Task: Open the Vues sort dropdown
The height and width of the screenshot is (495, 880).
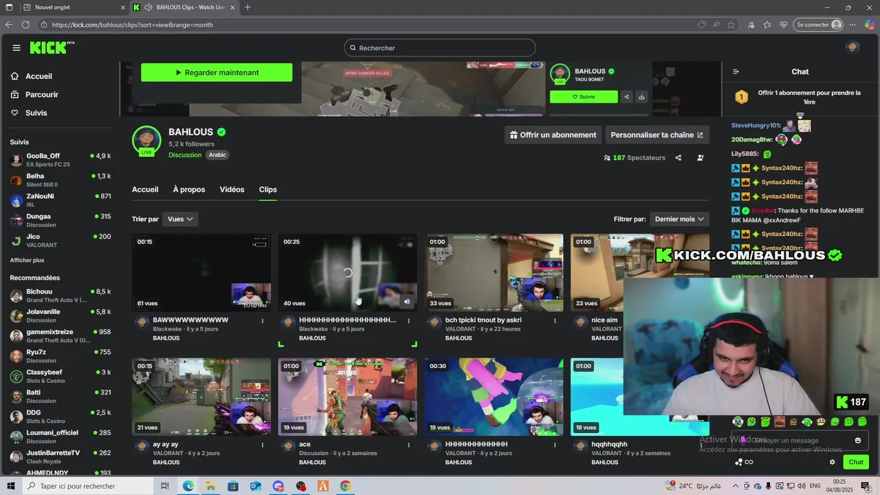Action: 180,219
